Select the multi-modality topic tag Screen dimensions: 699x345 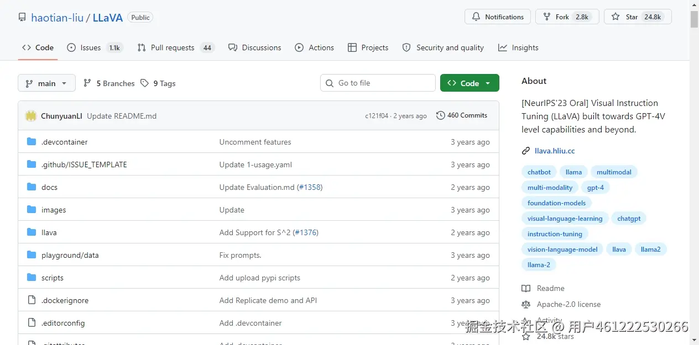click(x=550, y=188)
